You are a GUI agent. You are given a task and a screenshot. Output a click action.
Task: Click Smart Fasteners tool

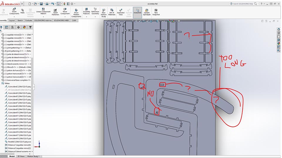pyautogui.click(x=56, y=12)
